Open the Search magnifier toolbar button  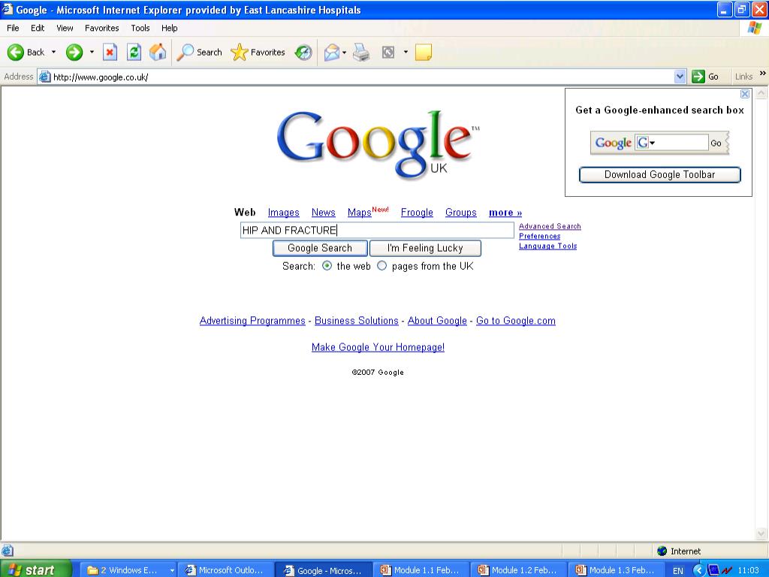point(199,52)
